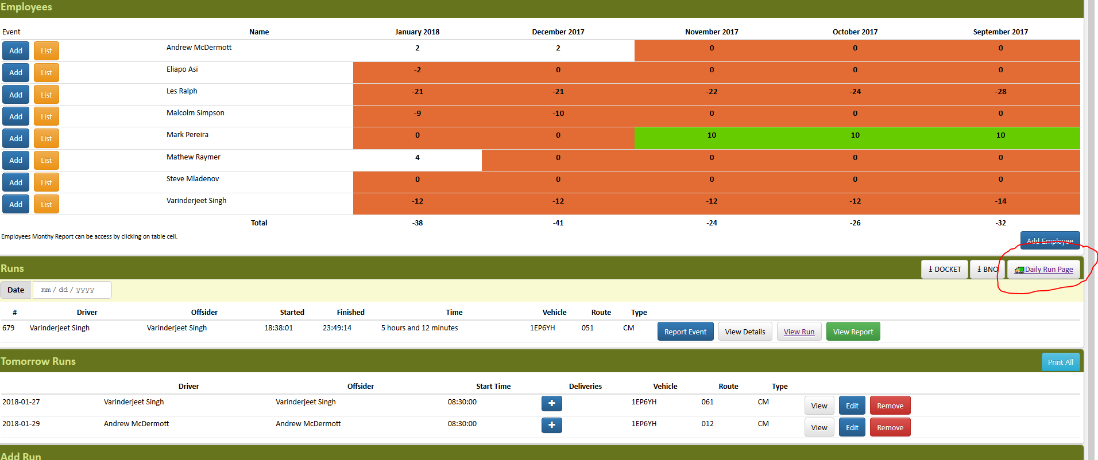
Task: Remove the 2018-01-29 run for Andrew McDermott
Action: 890,427
